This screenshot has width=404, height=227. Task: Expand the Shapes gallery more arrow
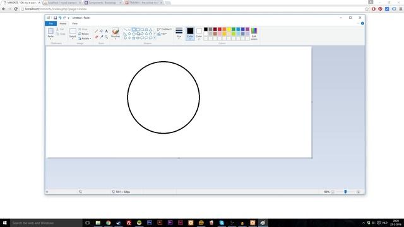pos(155,38)
